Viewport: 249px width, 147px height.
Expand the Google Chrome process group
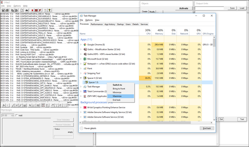[81, 44]
